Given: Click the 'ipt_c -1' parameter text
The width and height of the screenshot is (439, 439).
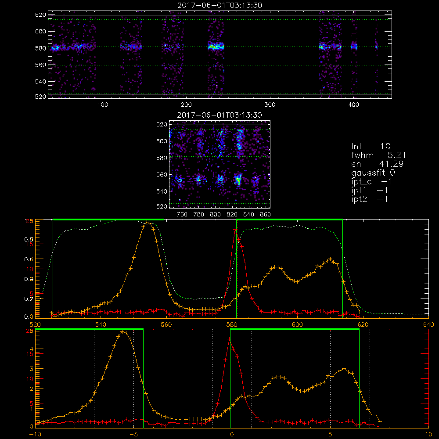Looking at the screenshot, I should [372, 182].
